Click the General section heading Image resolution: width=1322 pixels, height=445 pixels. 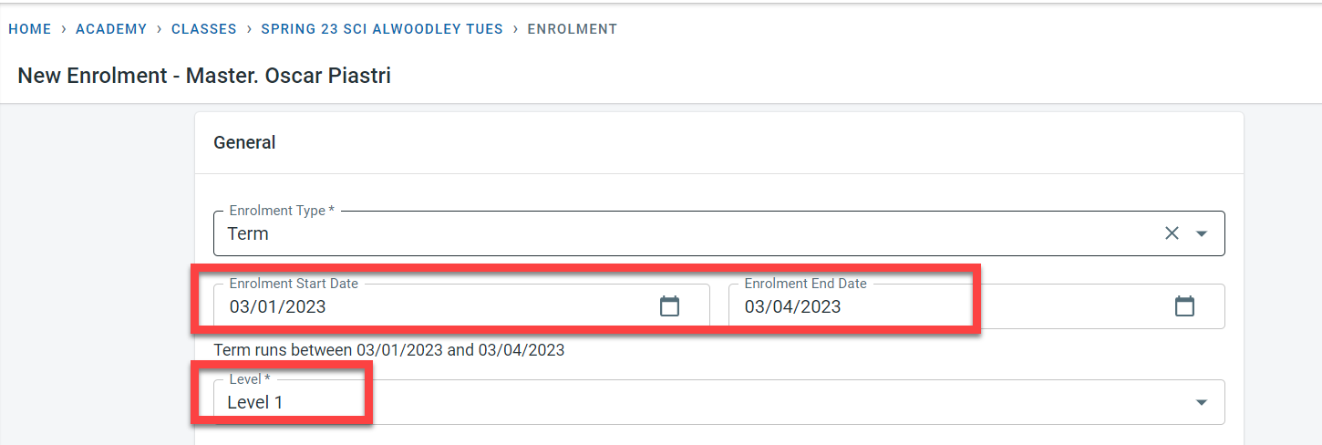244,142
